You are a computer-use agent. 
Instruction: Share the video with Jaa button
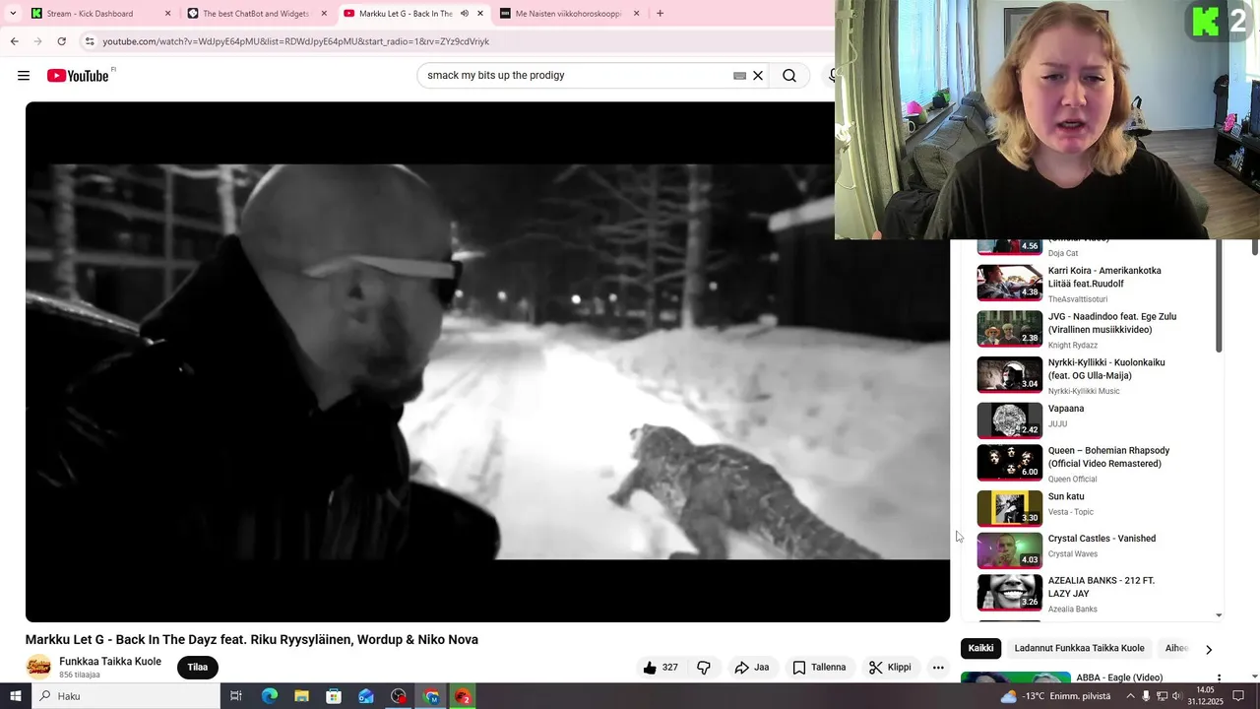[752, 668]
